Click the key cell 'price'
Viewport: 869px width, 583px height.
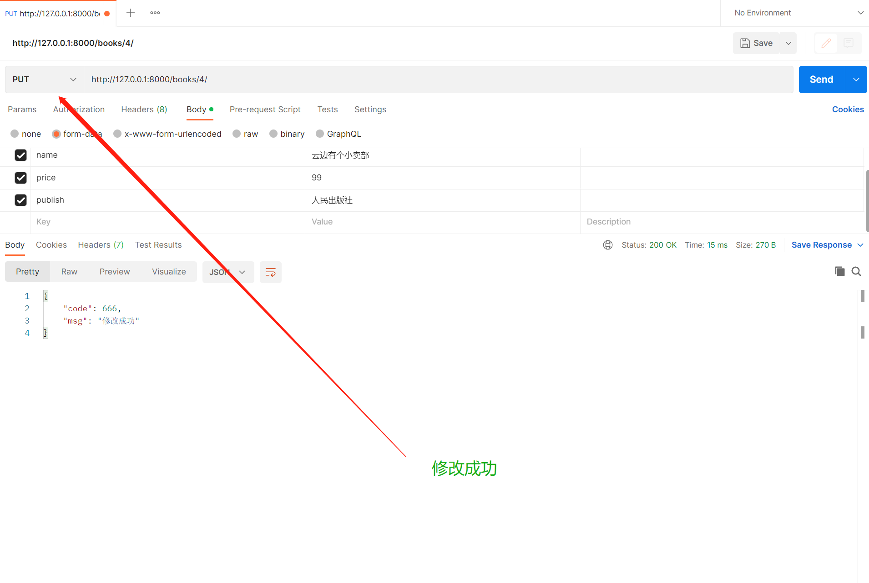coord(167,178)
